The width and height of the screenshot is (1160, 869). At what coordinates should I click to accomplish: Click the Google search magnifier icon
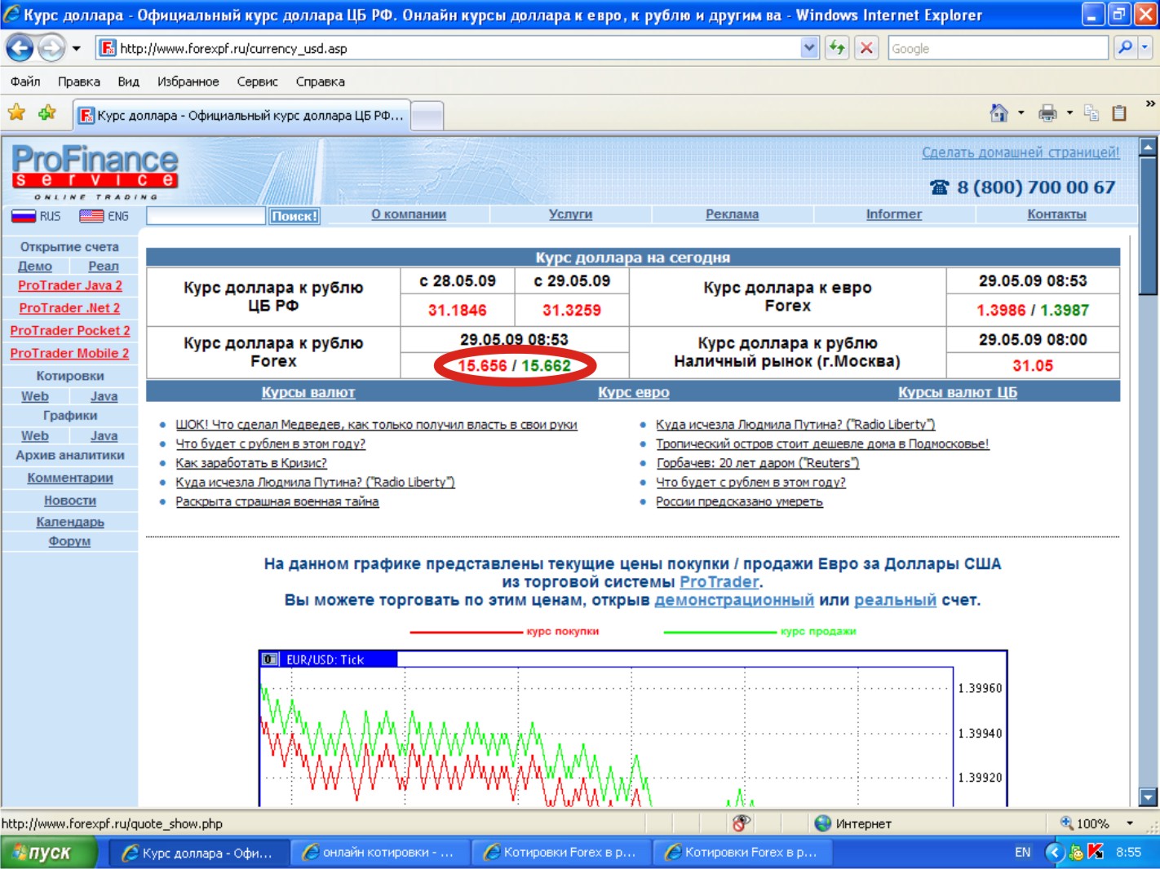click(x=1125, y=48)
